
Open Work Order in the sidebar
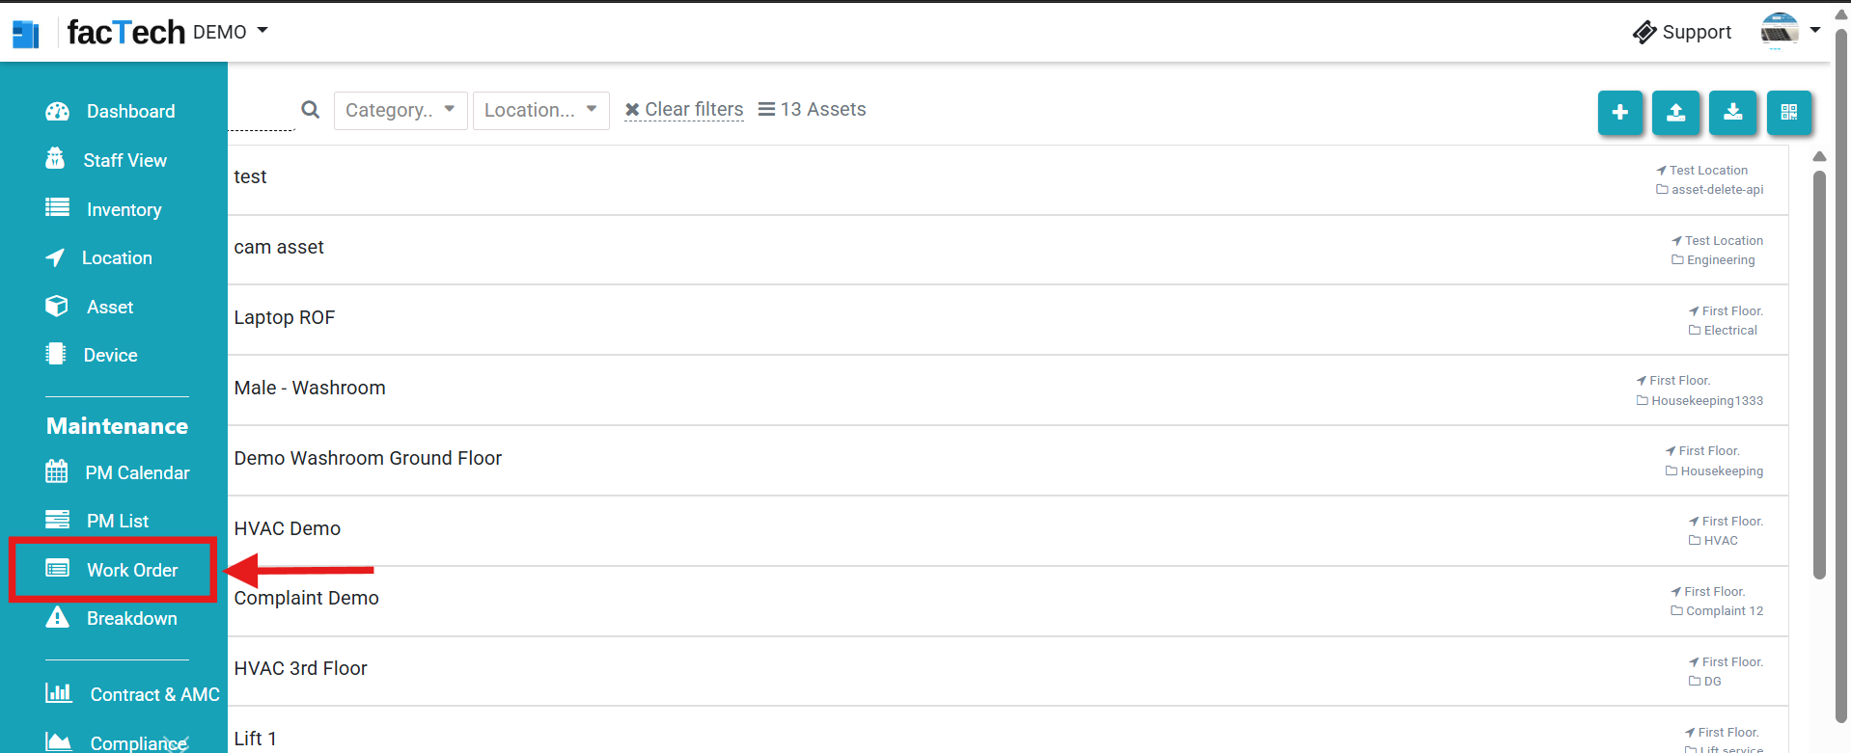[131, 570]
